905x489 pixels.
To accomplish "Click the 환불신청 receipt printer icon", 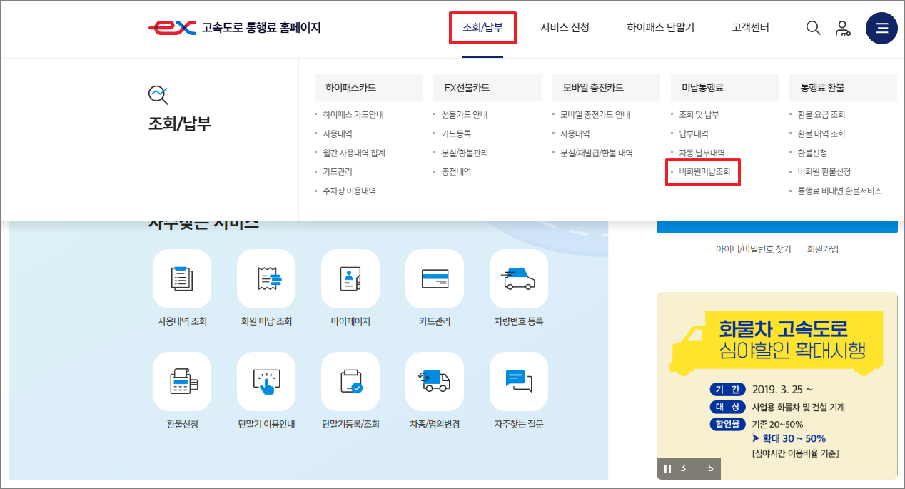I will [182, 381].
